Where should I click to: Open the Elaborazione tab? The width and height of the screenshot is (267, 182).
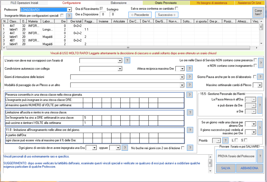point(119,3)
